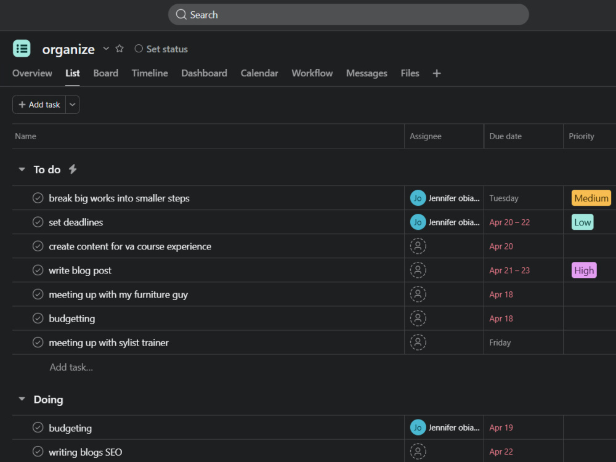Click the To do section title
Screen dimensions: 616x462
[x=47, y=170]
